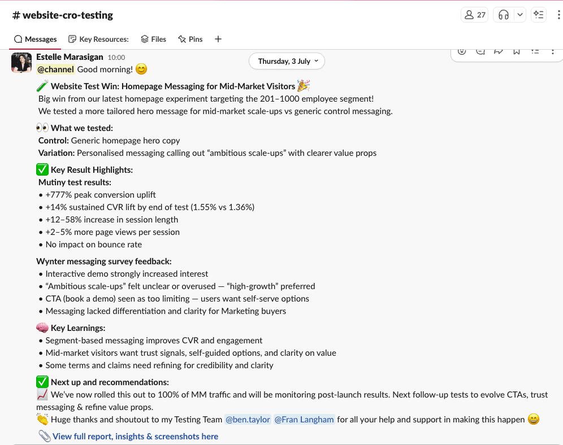Reply in thread from message toolbar

480,51
